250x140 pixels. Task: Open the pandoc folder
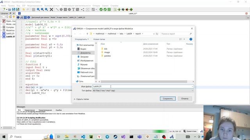click(x=107, y=56)
